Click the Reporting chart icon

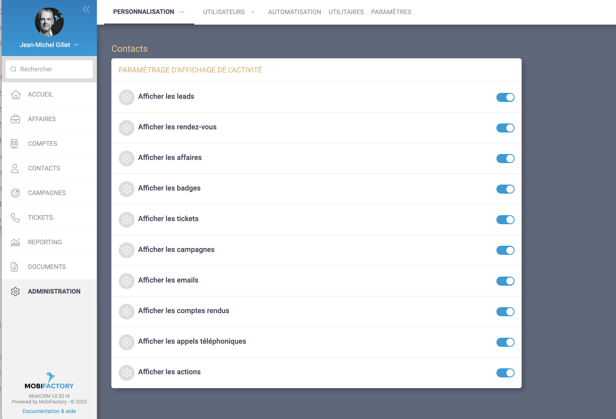pyautogui.click(x=15, y=242)
